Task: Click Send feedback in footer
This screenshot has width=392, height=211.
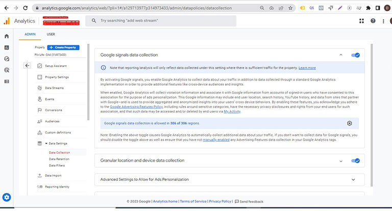Action: [x=249, y=201]
